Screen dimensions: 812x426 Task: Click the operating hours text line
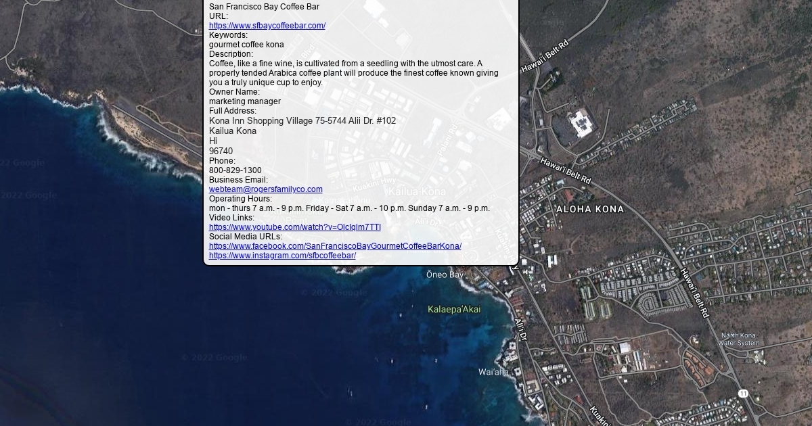(x=349, y=208)
